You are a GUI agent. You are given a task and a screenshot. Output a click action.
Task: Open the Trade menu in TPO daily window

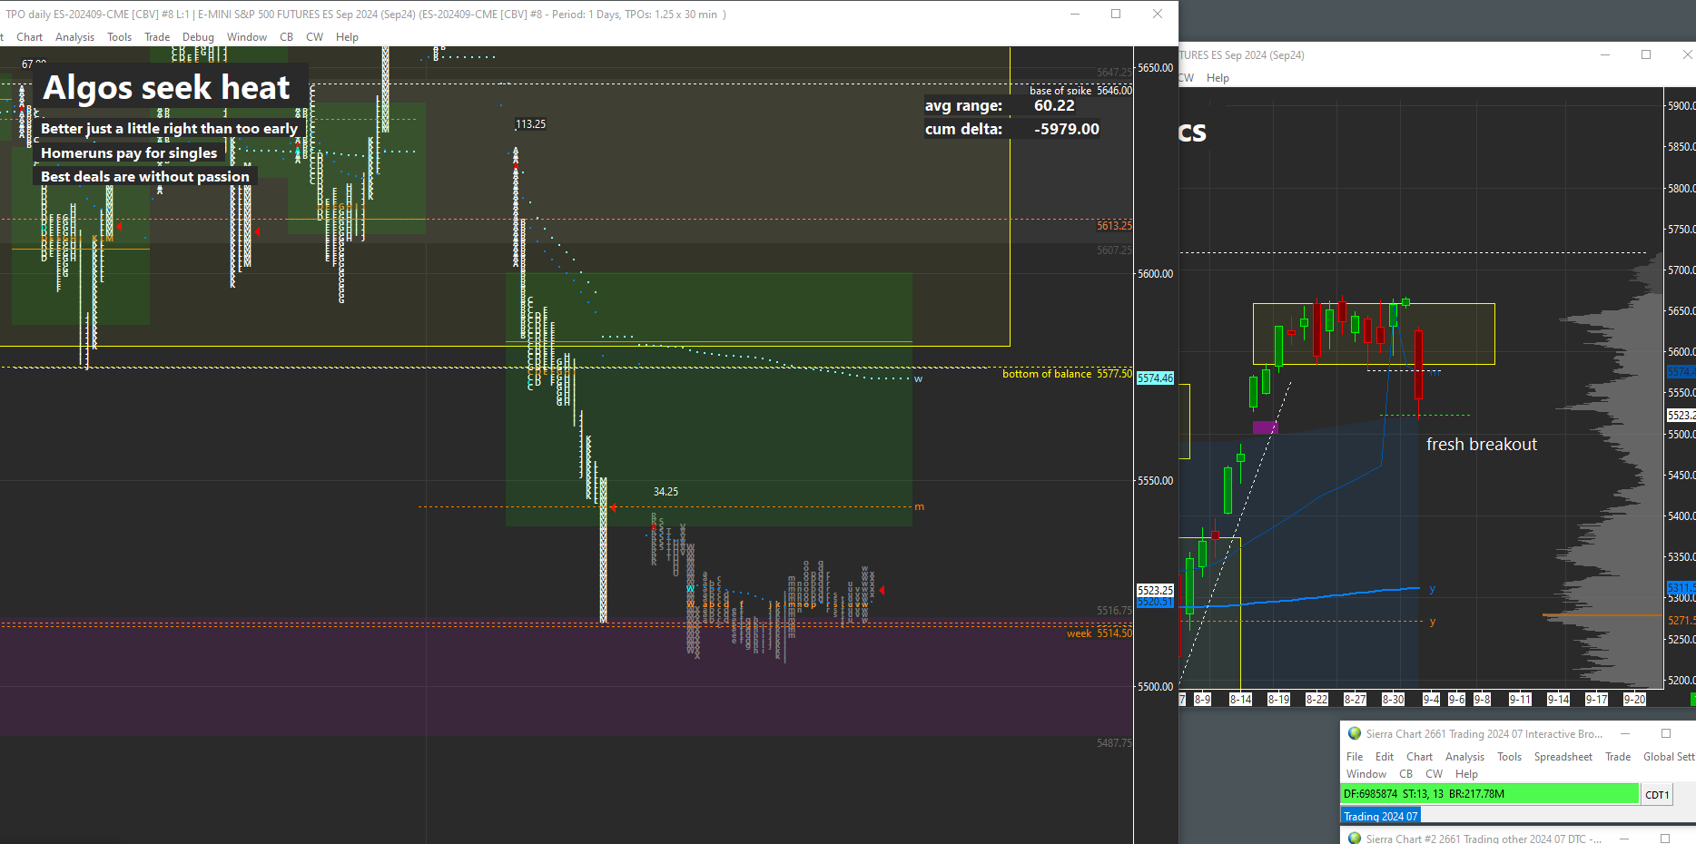point(157,37)
